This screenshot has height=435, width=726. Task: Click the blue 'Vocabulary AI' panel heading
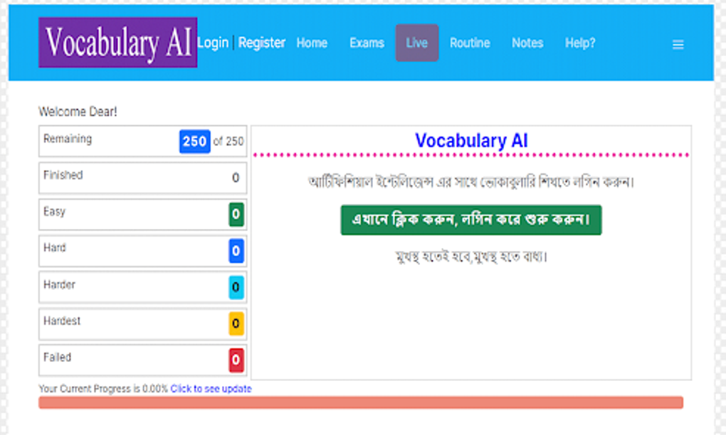tap(471, 141)
